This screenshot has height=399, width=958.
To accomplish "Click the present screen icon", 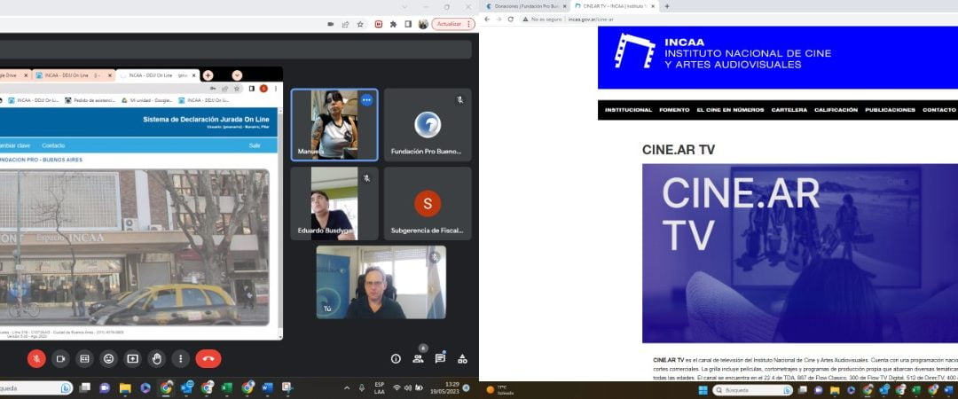I will [132, 358].
